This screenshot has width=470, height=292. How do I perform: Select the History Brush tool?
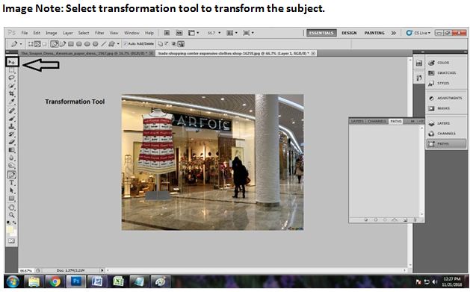(x=11, y=134)
